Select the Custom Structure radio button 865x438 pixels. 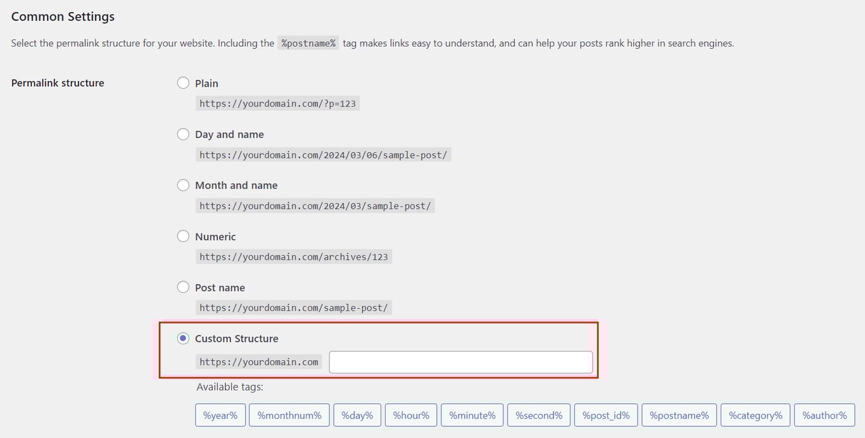(x=183, y=338)
